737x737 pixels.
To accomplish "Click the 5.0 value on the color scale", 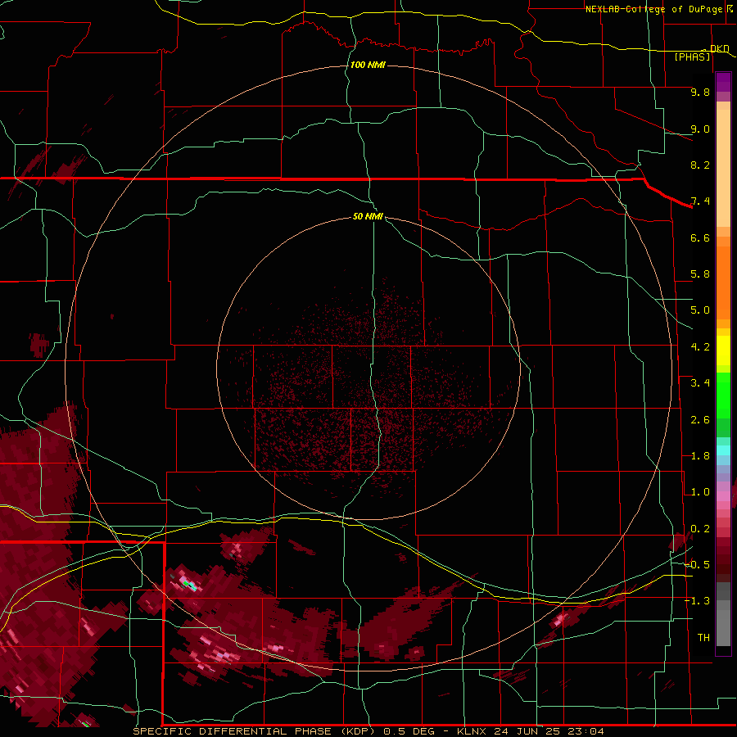I will tap(700, 310).
